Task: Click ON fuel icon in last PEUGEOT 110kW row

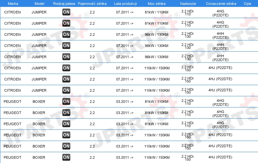Action: [66, 157]
